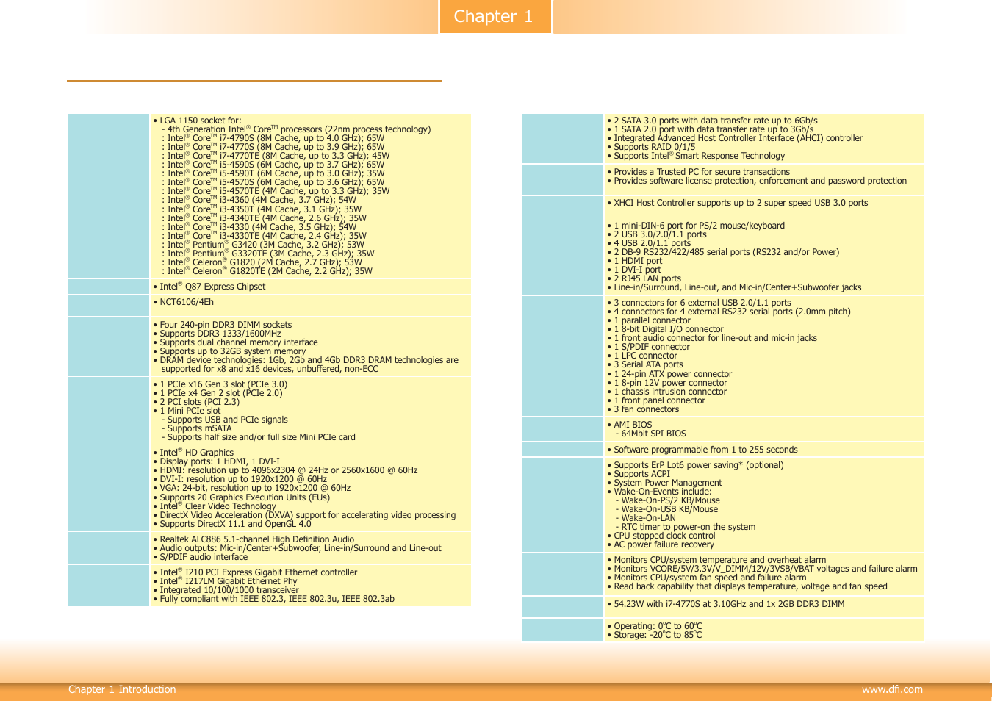Click '1 HDMI port' line
The image size is (992, 701).
635,261
